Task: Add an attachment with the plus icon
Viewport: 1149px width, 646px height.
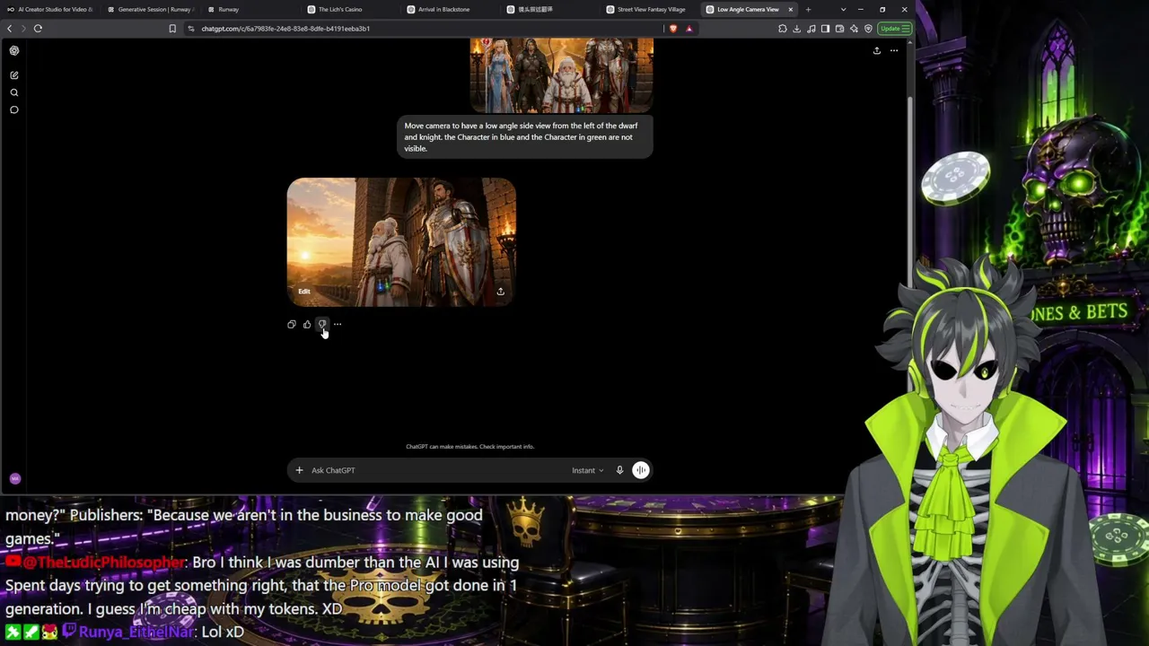Action: coord(300,470)
